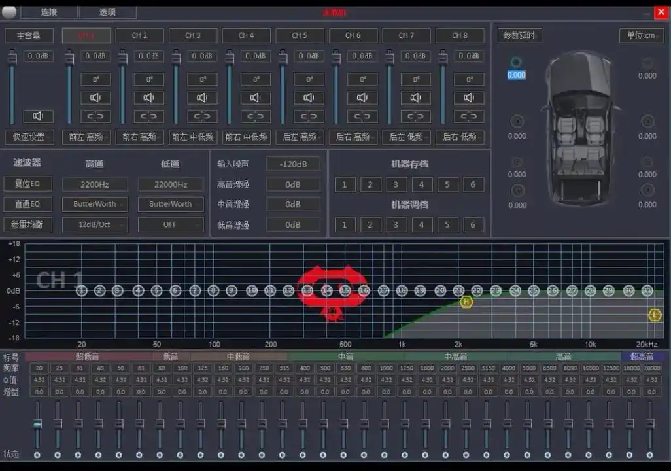Toggle channel linking for CH 6
This screenshot has width=671, height=471.
pos(362,116)
